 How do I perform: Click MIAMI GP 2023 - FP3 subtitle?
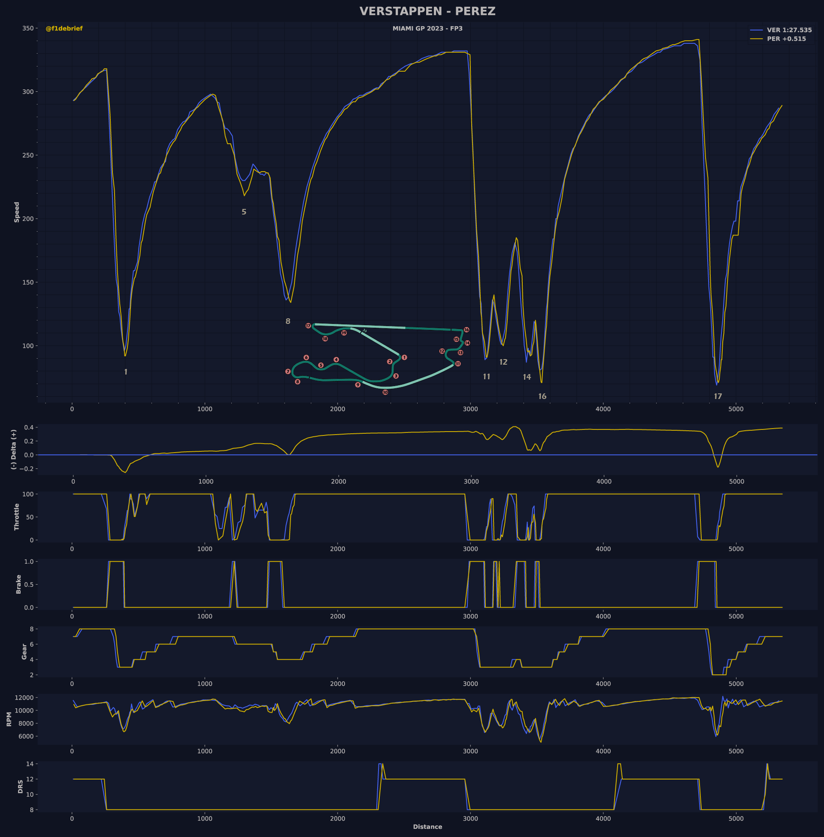(x=427, y=29)
